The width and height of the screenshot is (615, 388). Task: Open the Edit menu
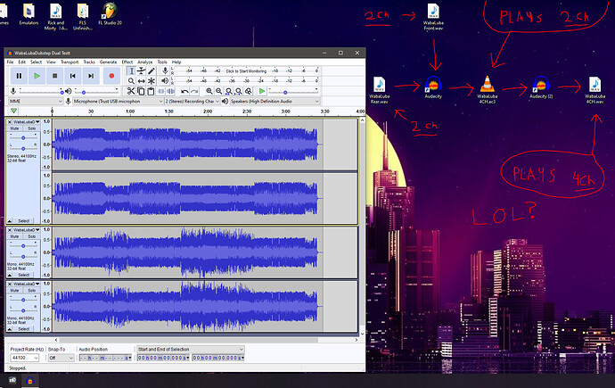click(x=22, y=62)
